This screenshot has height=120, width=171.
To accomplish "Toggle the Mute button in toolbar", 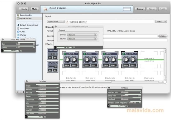I will point(35,9).
